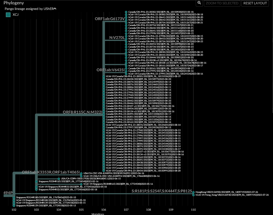Select the Singapore/R34MR33/2023 tip node
The width and height of the screenshot is (273, 215).
coord(36,190)
